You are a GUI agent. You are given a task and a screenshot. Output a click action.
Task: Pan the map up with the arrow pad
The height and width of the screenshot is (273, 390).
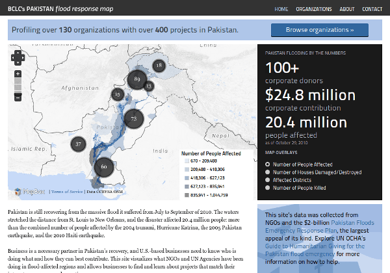point(18,53)
